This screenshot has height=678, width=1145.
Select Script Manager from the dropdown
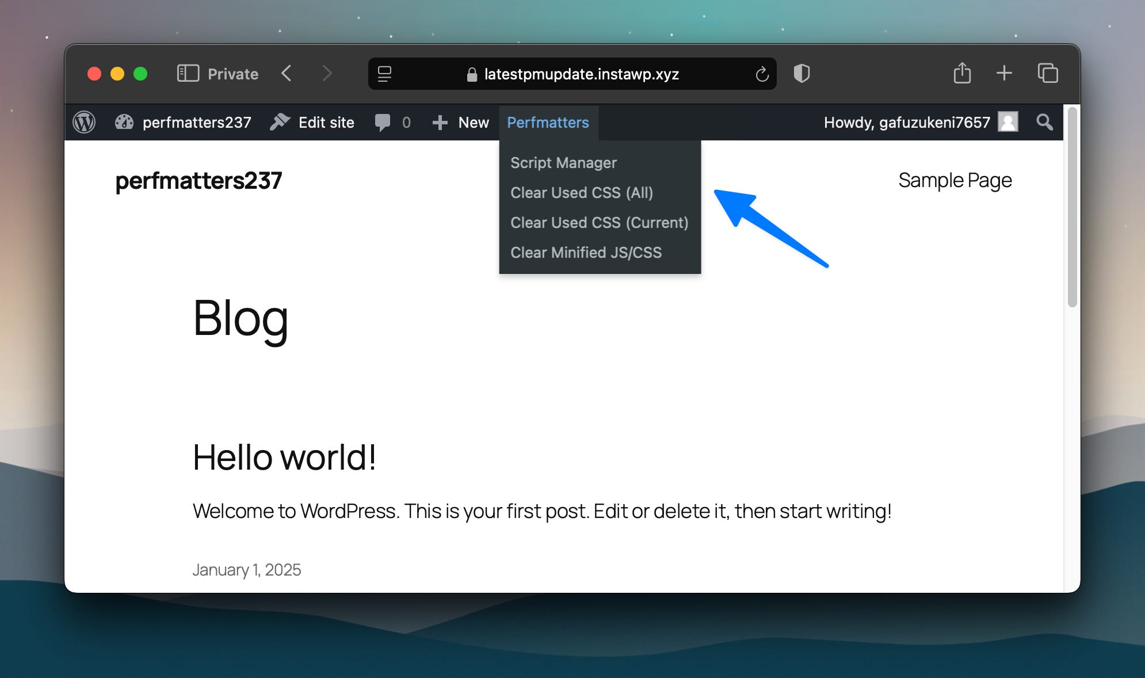click(x=563, y=163)
